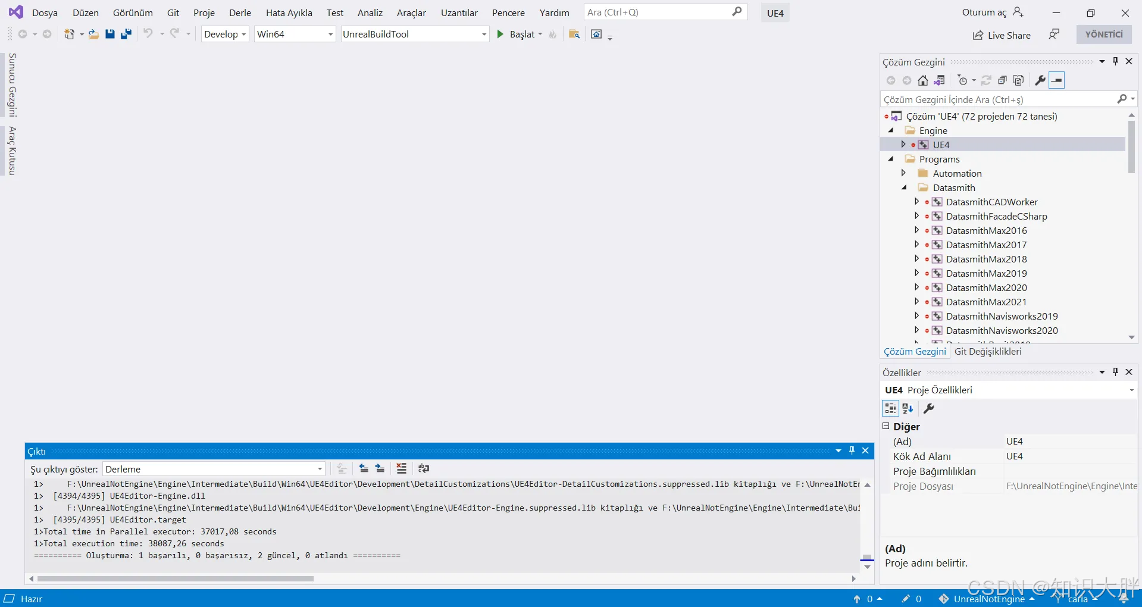
Task: Select the DatasmithMax2020 project
Action: [x=986, y=287]
